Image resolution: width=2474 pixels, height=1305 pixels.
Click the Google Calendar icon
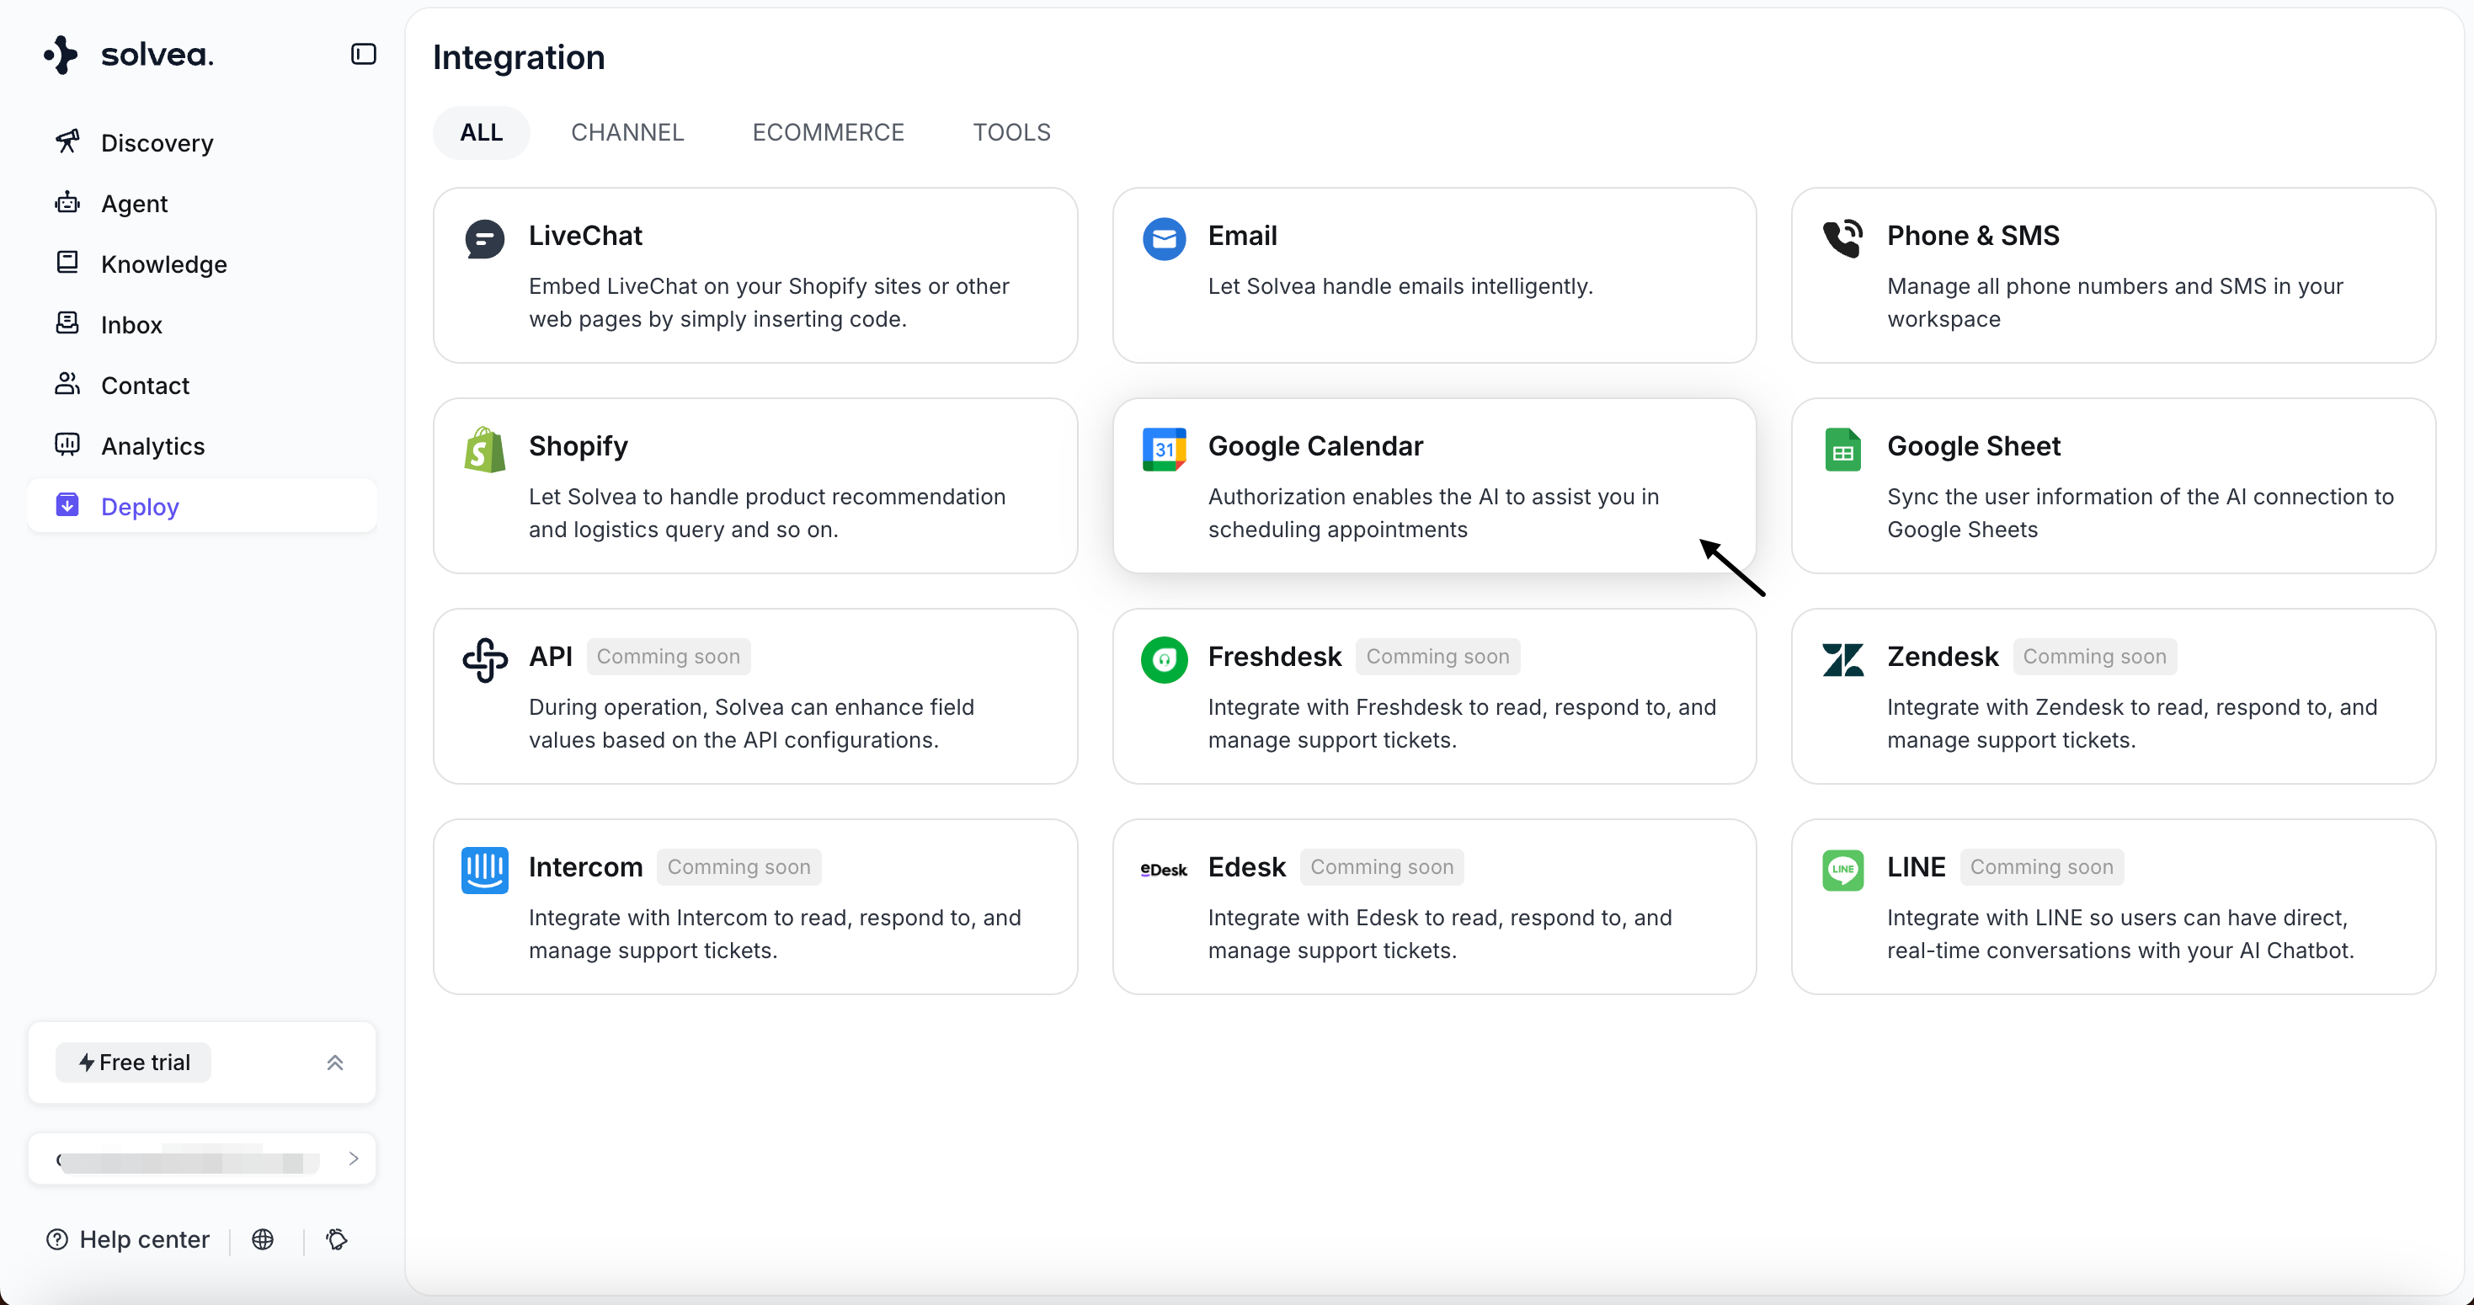click(x=1163, y=450)
